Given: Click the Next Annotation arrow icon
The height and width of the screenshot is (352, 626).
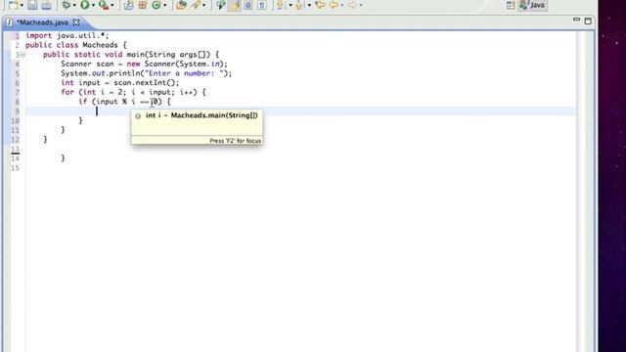Looking at the screenshot, I should pos(281,5).
